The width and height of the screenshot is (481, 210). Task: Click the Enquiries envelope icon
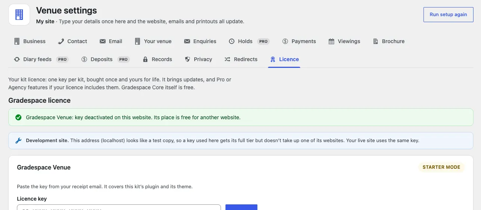pyautogui.click(x=187, y=41)
